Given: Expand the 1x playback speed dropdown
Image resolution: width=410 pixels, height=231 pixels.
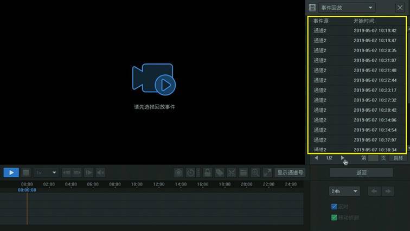Looking at the screenshot, I should [x=46, y=173].
